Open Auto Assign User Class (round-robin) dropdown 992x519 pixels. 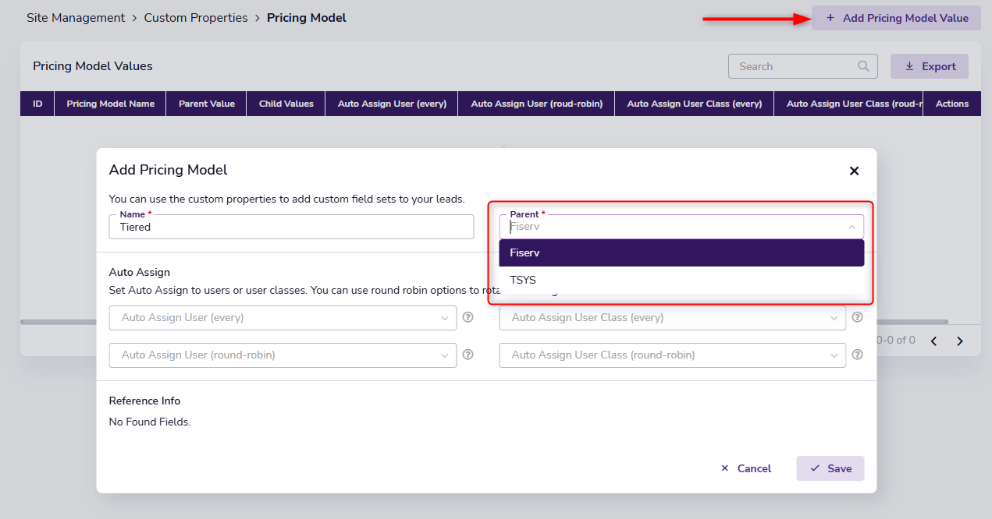tap(673, 355)
